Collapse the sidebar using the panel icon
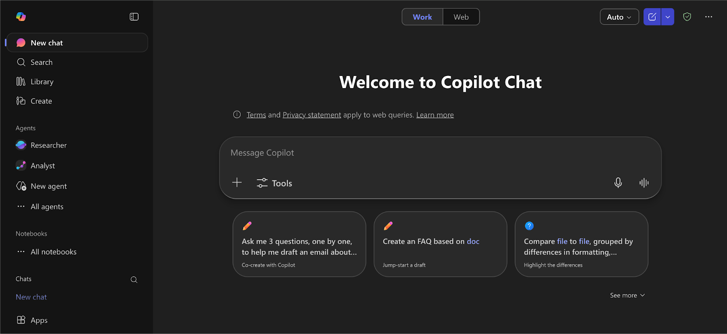This screenshot has height=334, width=727. (x=134, y=17)
